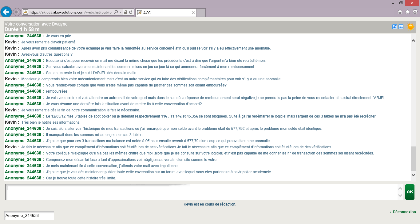Screen dimensions: 420x224
Task: Click 'Très bien je notifie ses informations.'
Action: pos(51,122)
